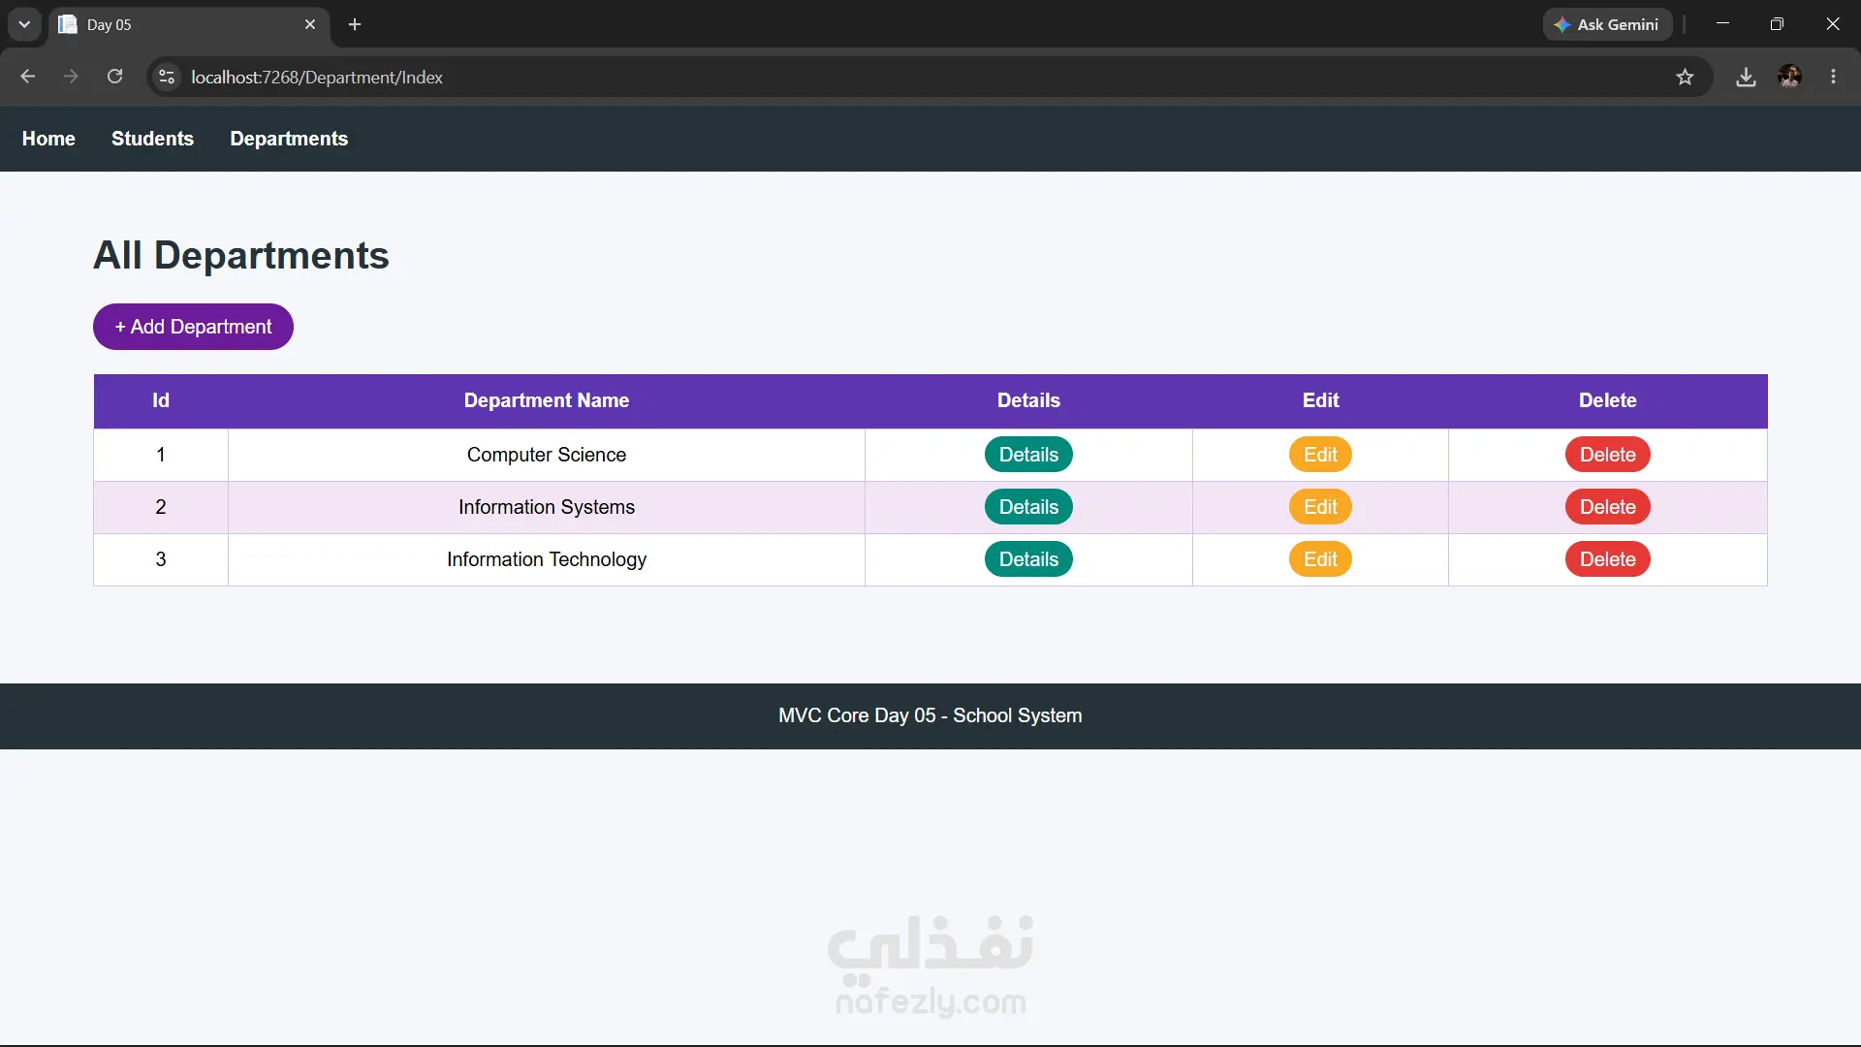Go to Students in the navbar

point(152,139)
